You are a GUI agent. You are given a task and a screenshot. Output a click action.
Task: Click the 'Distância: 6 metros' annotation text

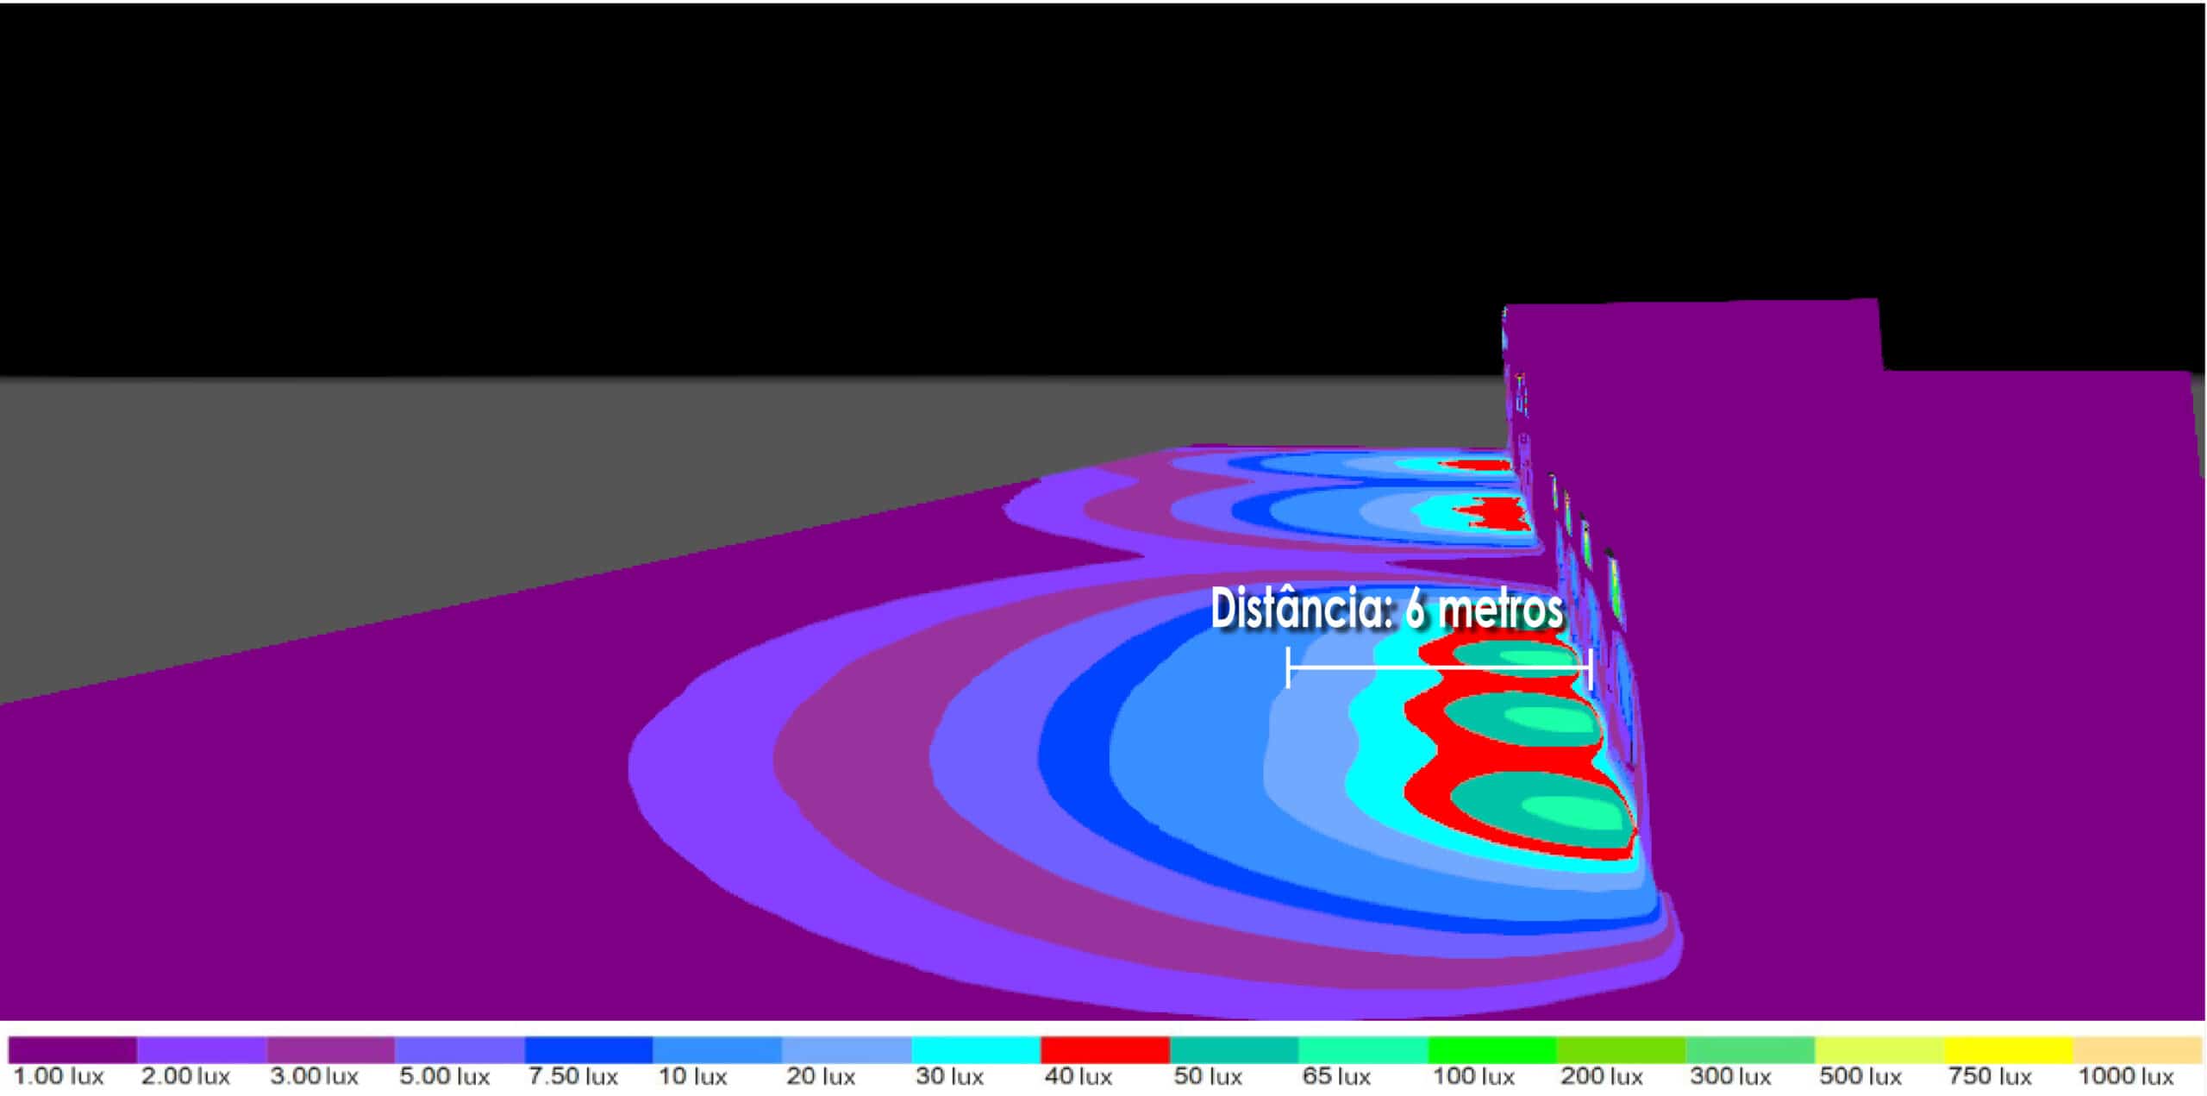point(1386,609)
